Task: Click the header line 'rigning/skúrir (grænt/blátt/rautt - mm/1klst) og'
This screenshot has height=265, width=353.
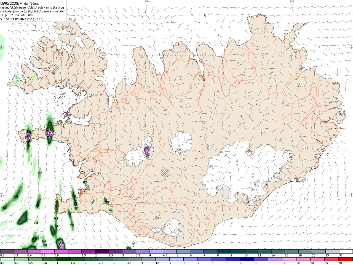Action: pyautogui.click(x=32, y=7)
